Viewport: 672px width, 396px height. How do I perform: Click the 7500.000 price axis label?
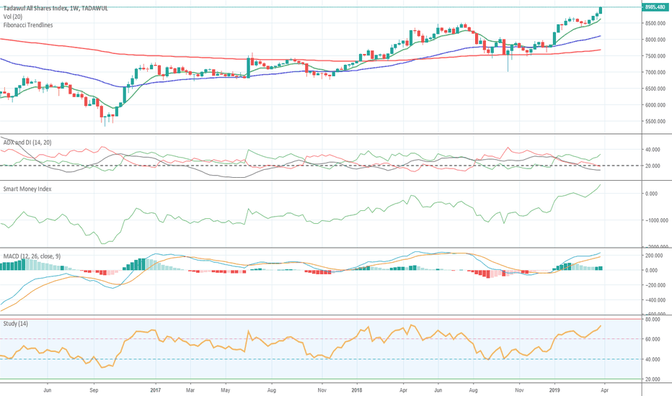(x=655, y=56)
